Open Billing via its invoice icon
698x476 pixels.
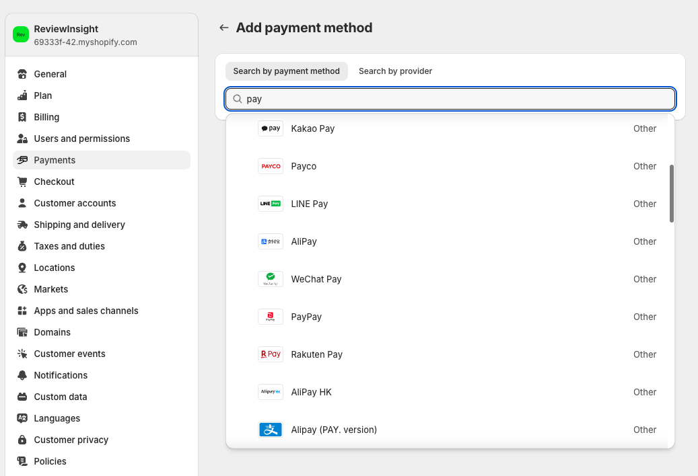22,117
